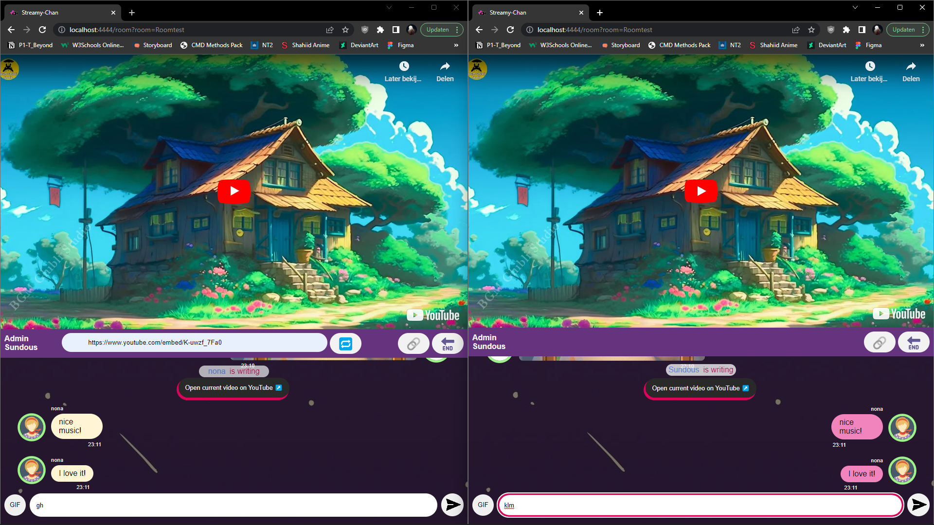Open extensions puzzle icon, right browser

846,30
